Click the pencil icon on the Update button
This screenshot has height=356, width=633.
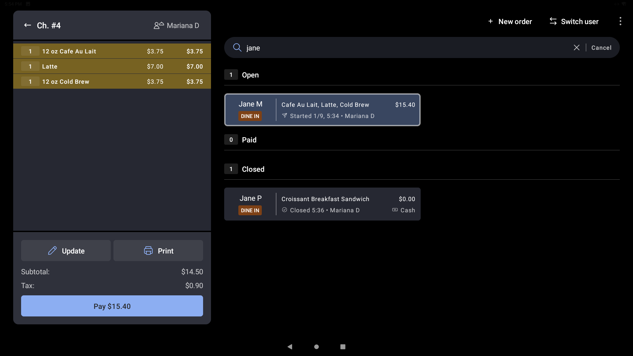pos(52,251)
